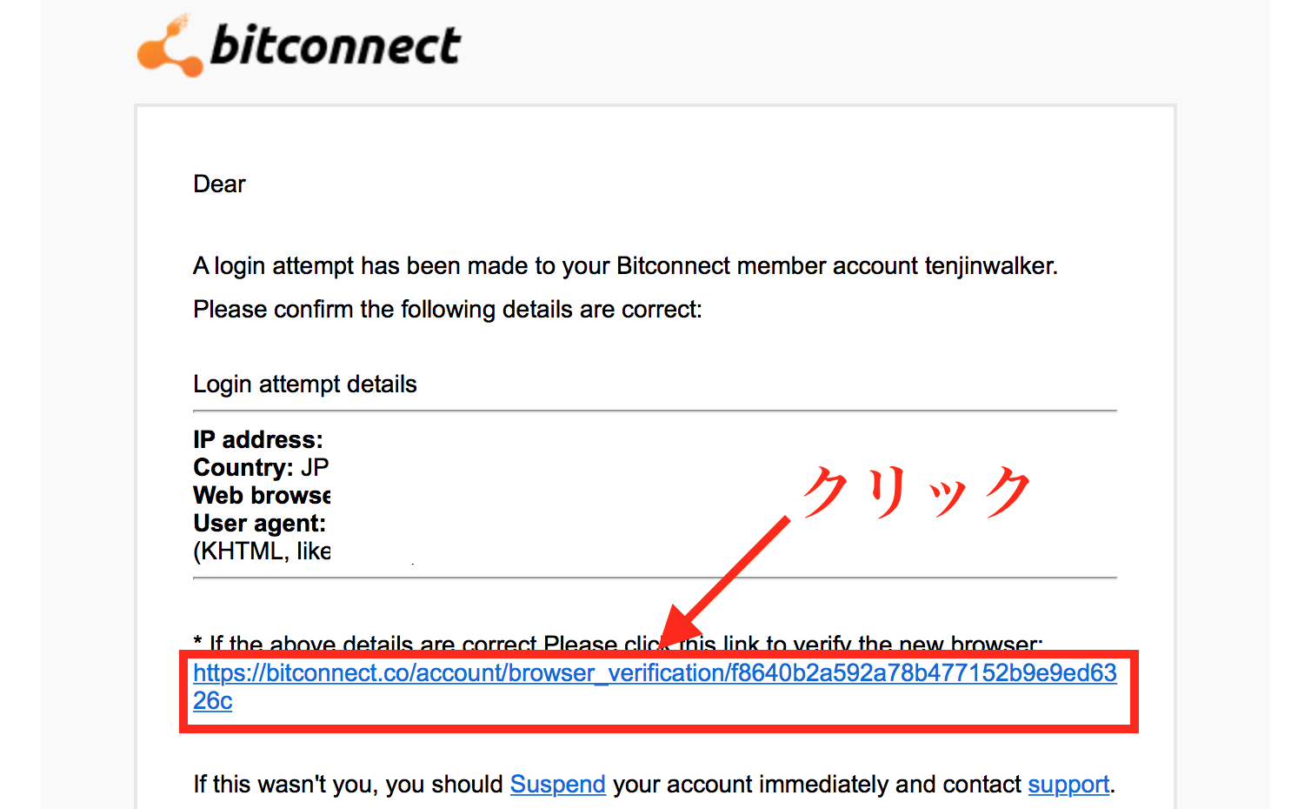This screenshot has width=1291, height=809.
Task: Click the Please confirm the following details sentence
Action: point(448,310)
